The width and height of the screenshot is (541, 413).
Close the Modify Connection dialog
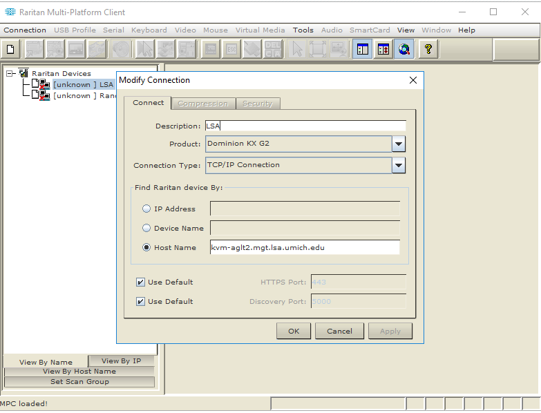413,80
